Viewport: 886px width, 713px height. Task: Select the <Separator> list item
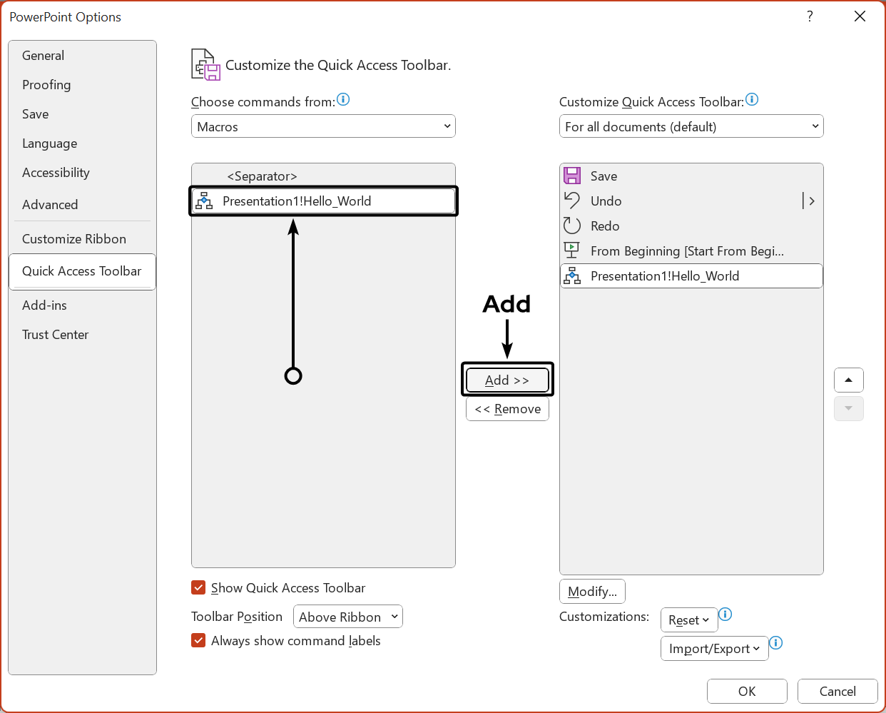coord(262,176)
